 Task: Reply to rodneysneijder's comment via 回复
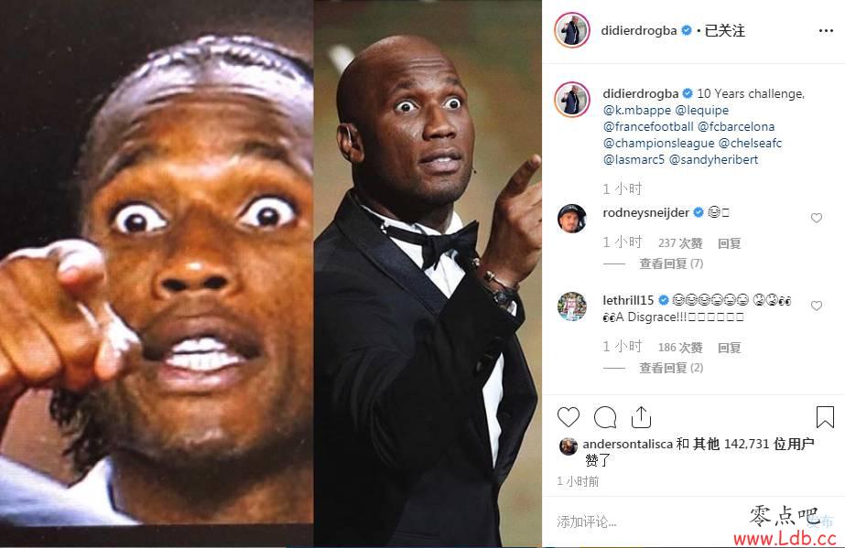coord(729,243)
